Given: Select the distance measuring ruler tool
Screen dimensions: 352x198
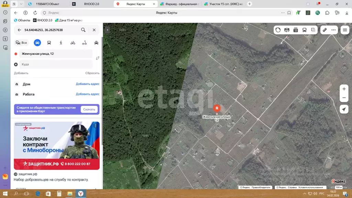Looking at the screenshot, I should [324, 30].
